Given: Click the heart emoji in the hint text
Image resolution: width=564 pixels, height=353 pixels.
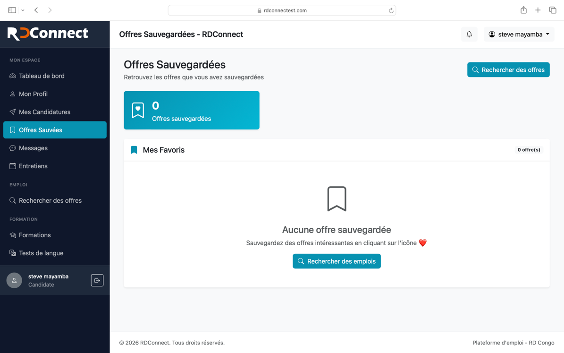Looking at the screenshot, I should [422, 242].
